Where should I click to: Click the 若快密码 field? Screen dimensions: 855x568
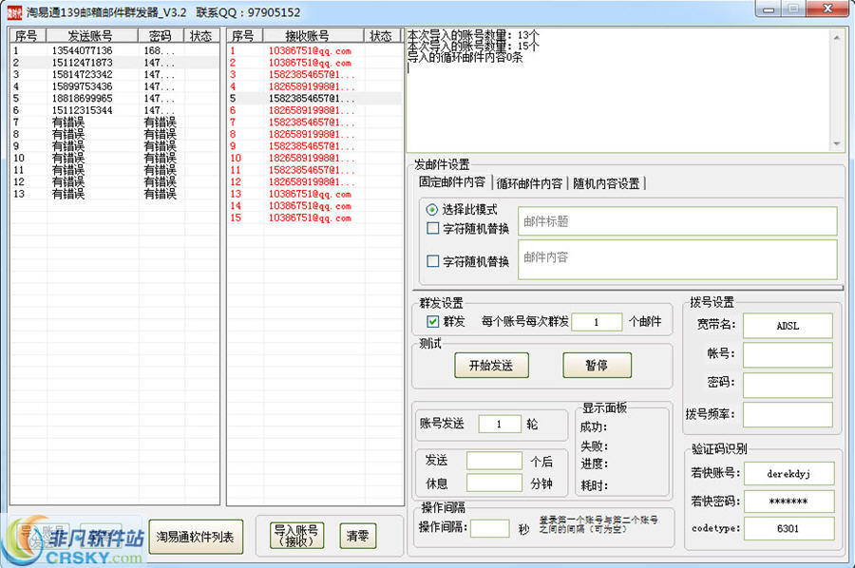[788, 501]
